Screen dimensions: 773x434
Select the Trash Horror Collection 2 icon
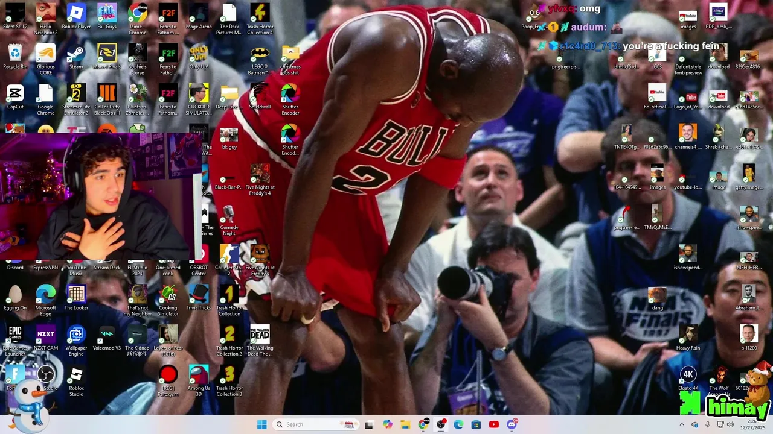229,341
